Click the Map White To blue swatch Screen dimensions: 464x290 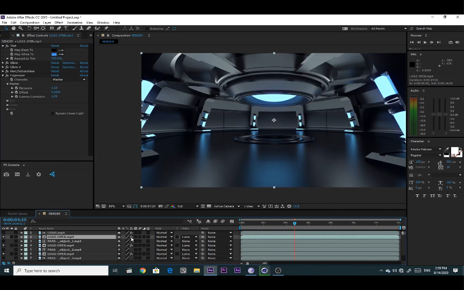click(54, 54)
